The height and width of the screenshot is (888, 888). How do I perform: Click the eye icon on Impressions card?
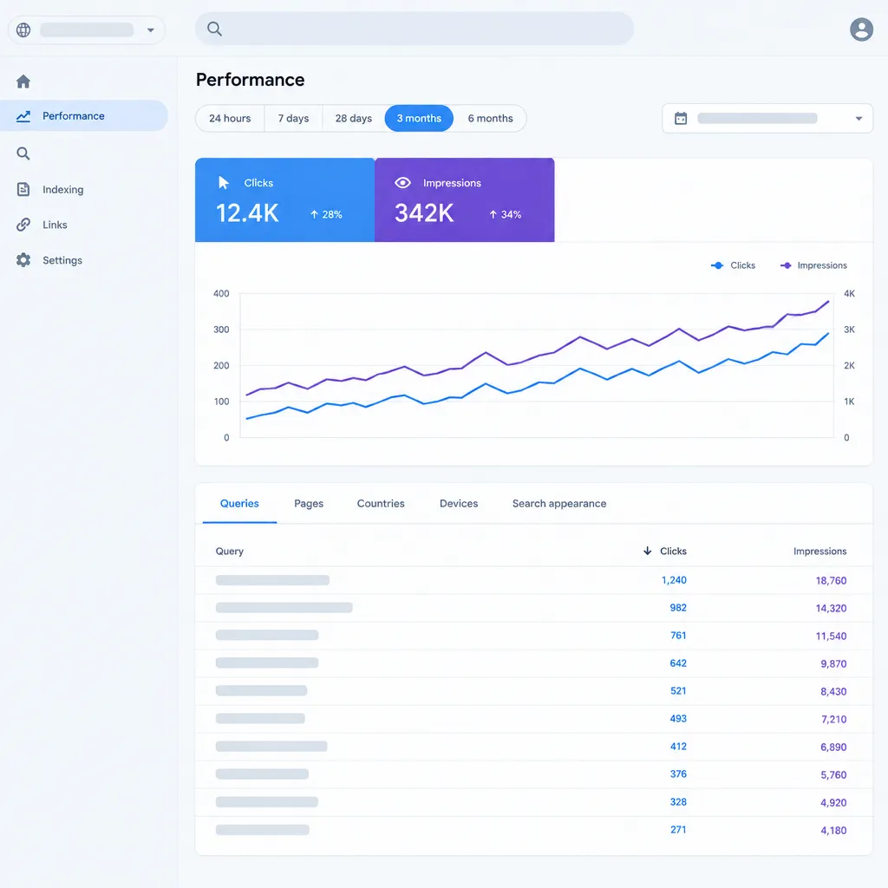coord(402,183)
